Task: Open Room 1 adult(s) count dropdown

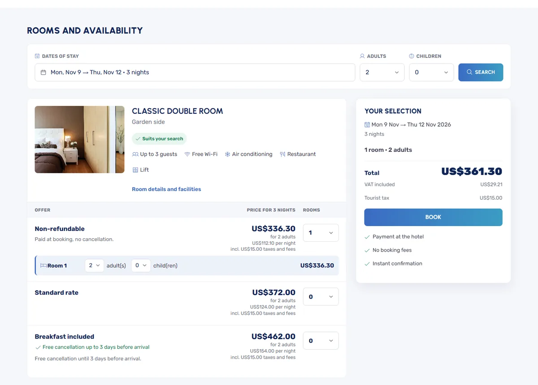Action: tap(94, 265)
